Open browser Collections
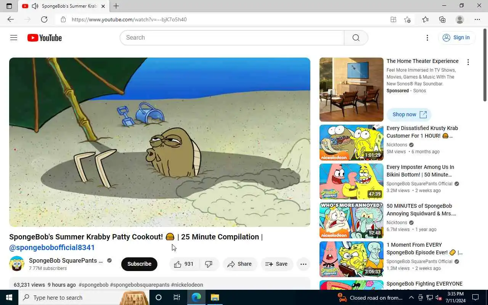 click(x=442, y=19)
